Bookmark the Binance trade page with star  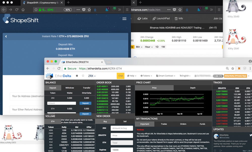tap(180, 10)
